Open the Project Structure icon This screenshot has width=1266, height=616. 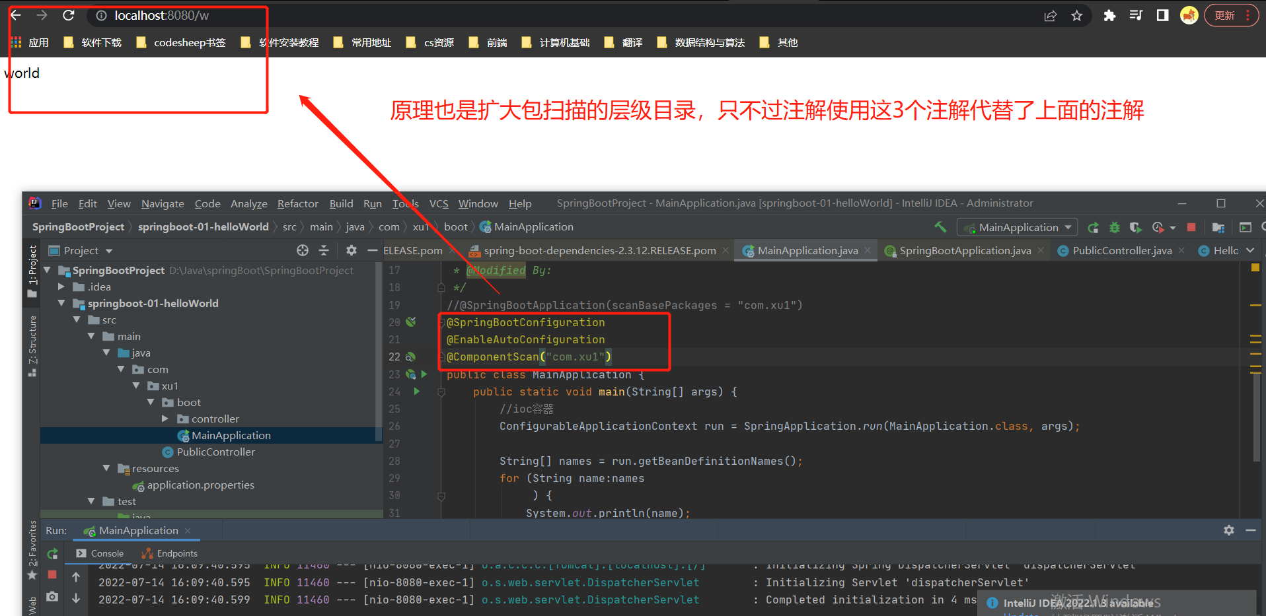point(1218,227)
